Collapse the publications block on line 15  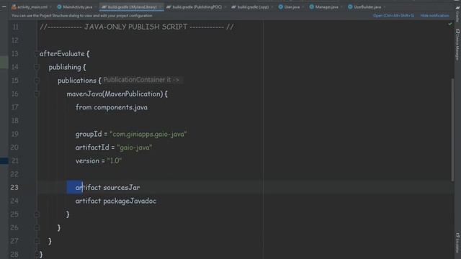[x=37, y=81]
